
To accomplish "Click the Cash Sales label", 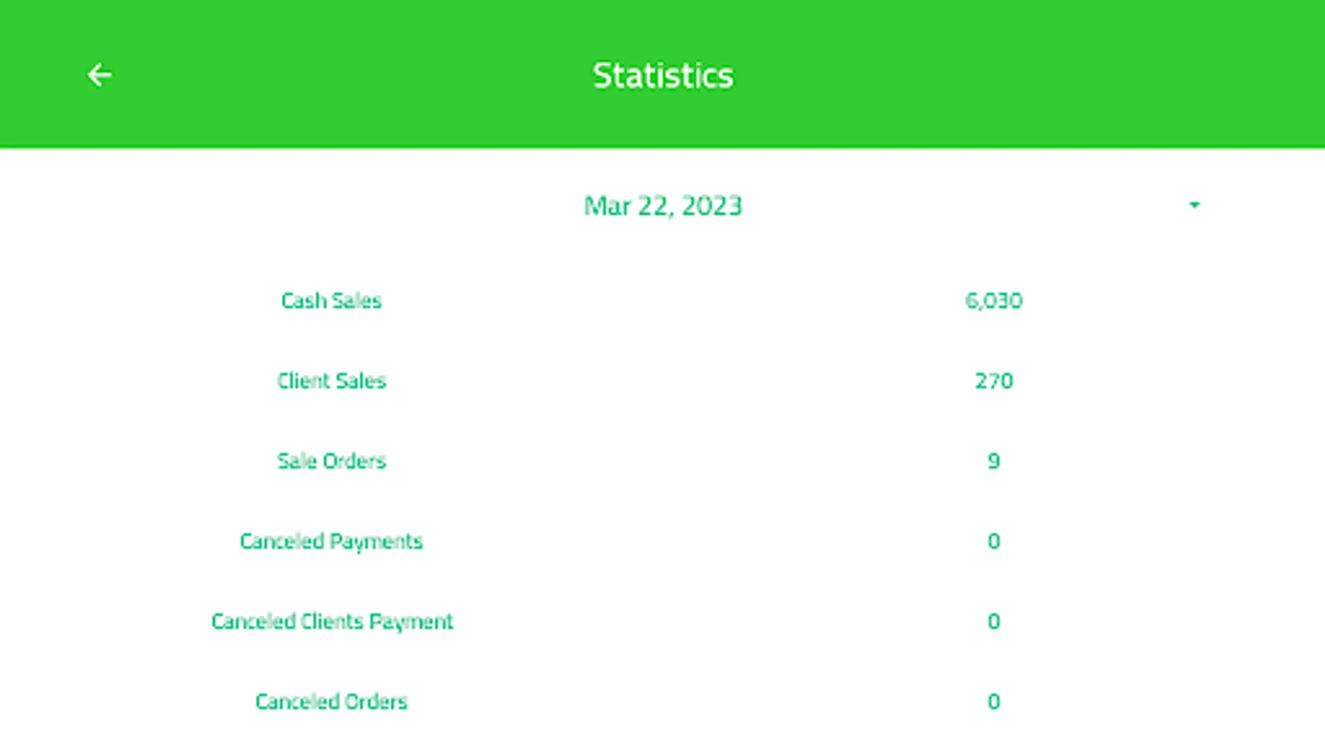I will point(331,300).
